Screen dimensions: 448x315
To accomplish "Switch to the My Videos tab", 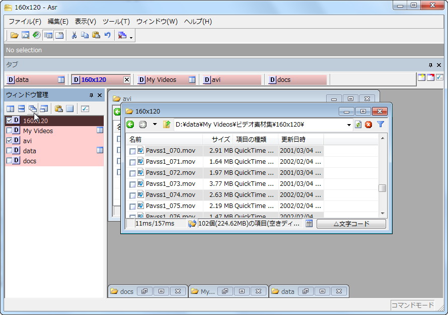I will click(x=167, y=80).
